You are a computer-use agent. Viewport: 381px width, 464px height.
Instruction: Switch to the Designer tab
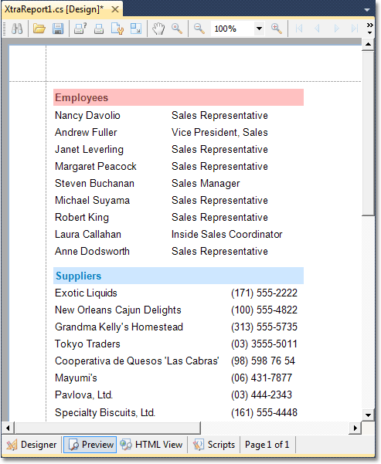(32, 445)
